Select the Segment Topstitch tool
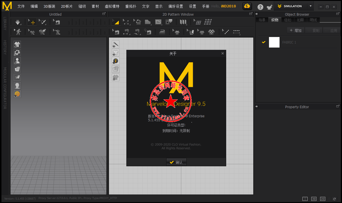This screenshot has width=342, height=203. point(236,32)
